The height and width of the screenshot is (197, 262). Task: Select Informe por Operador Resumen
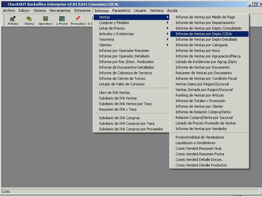pos(131,51)
